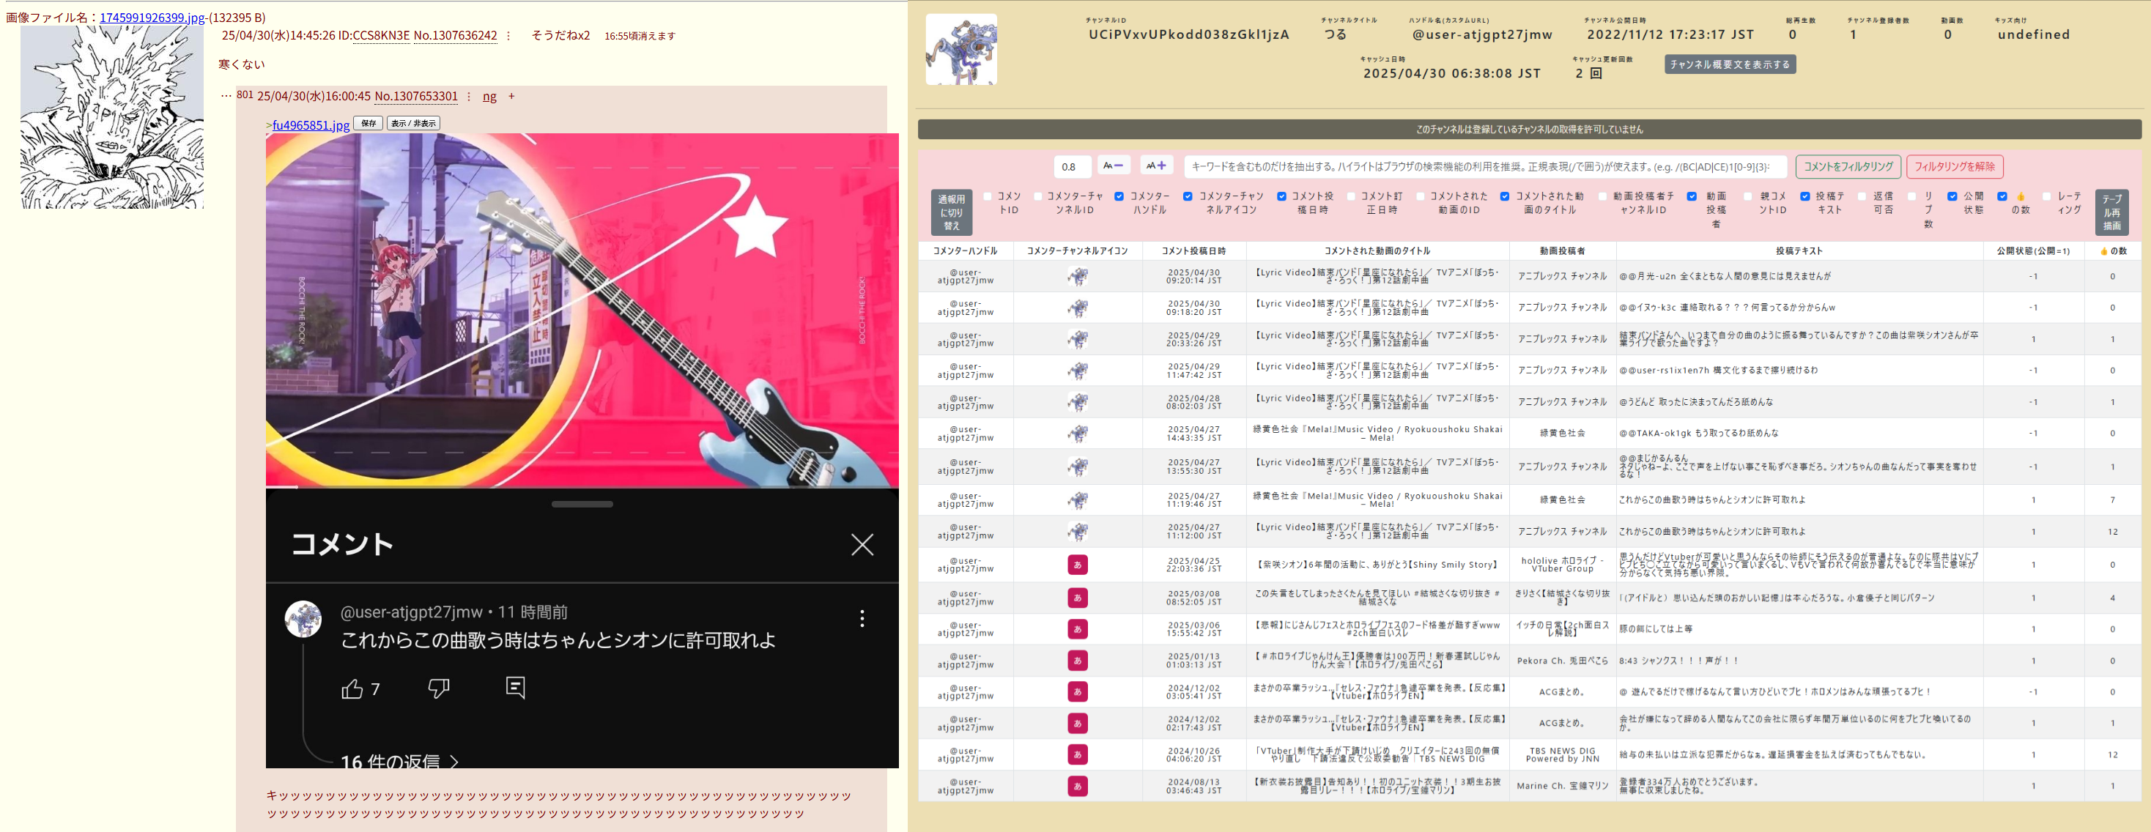
Task: Enable the レーティング checkbox
Action: [2046, 197]
